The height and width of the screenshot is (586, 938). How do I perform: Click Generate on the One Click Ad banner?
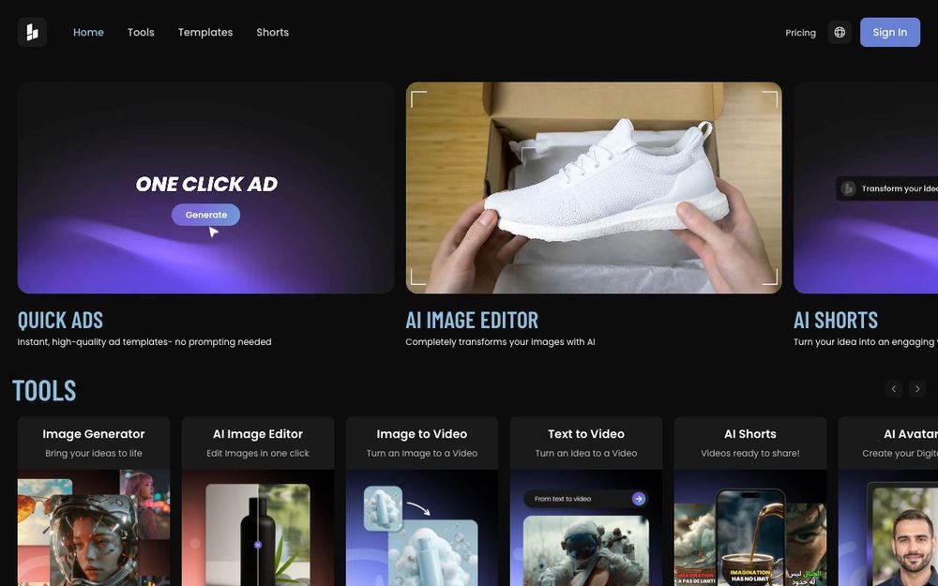coord(205,215)
